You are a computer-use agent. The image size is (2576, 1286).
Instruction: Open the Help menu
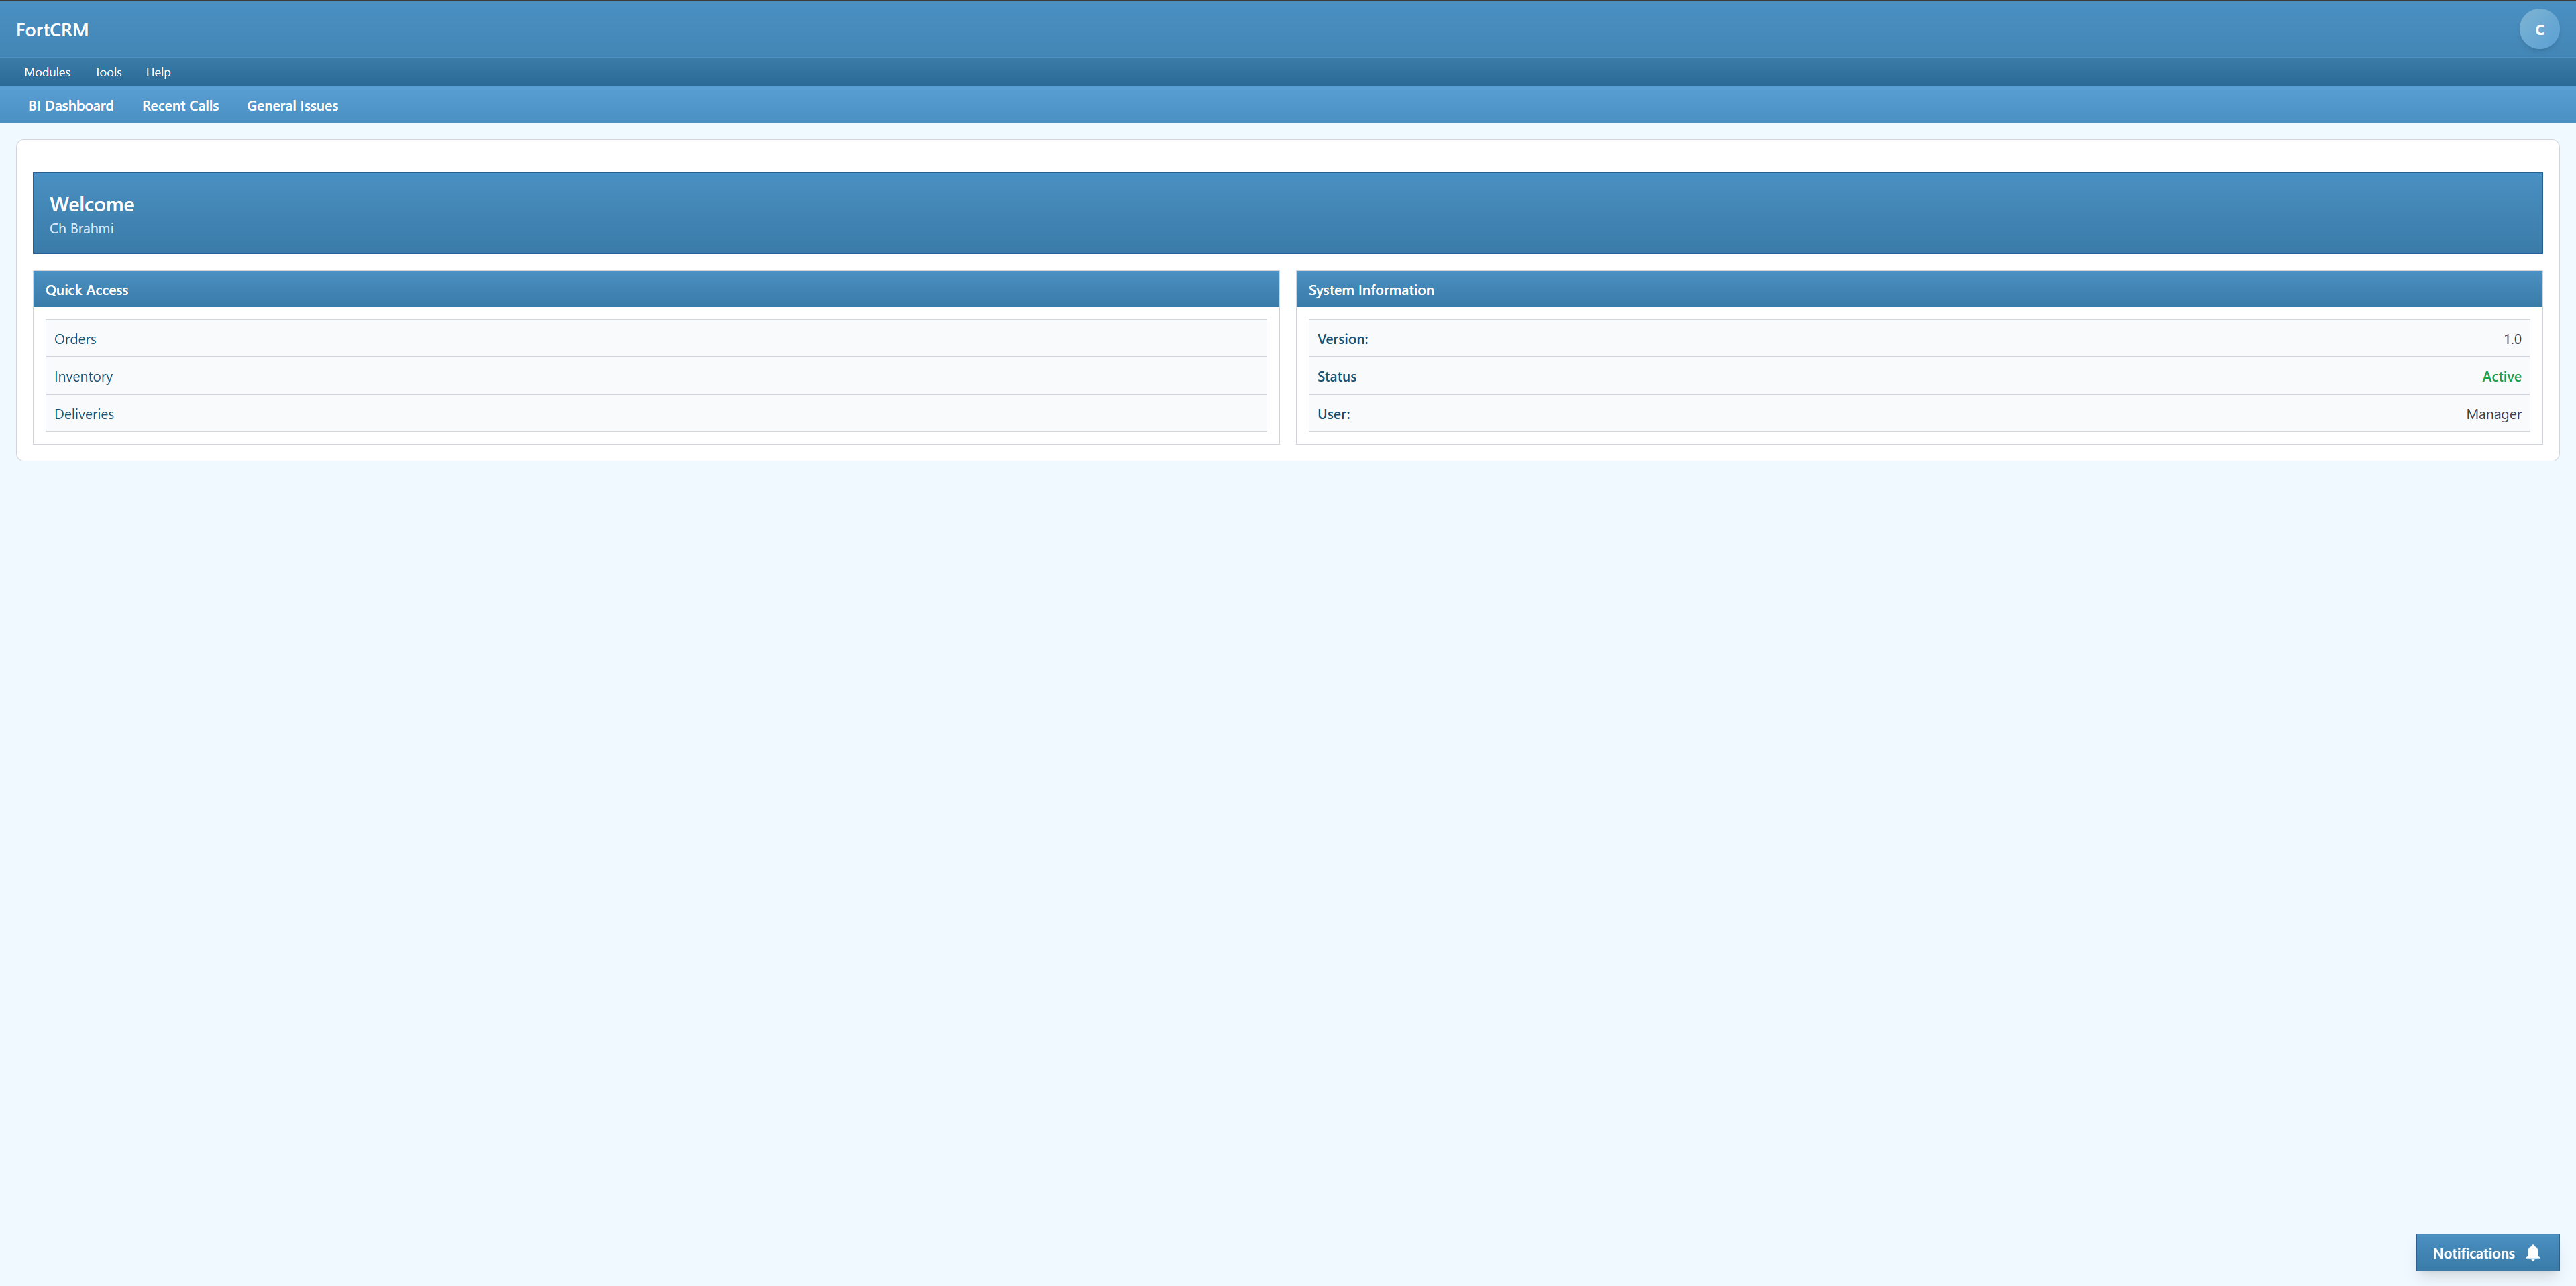158,71
